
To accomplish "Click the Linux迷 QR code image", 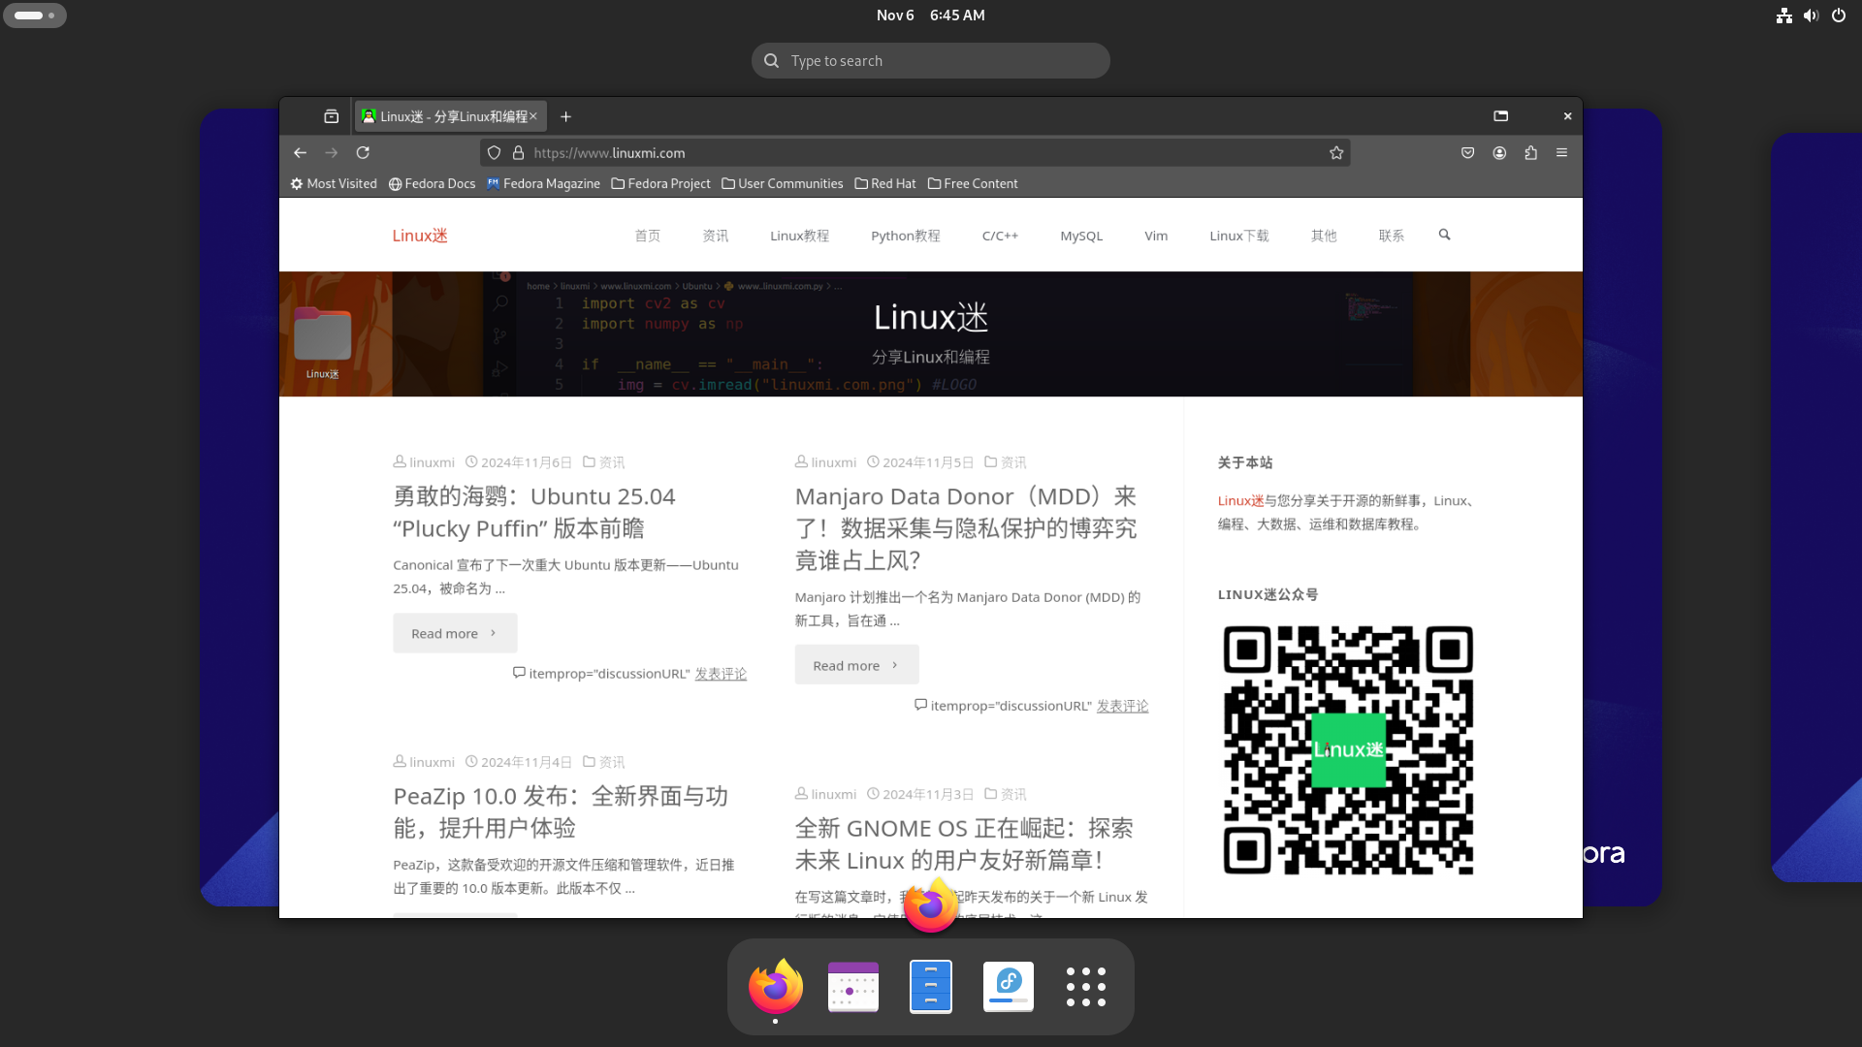I will 1348,750.
